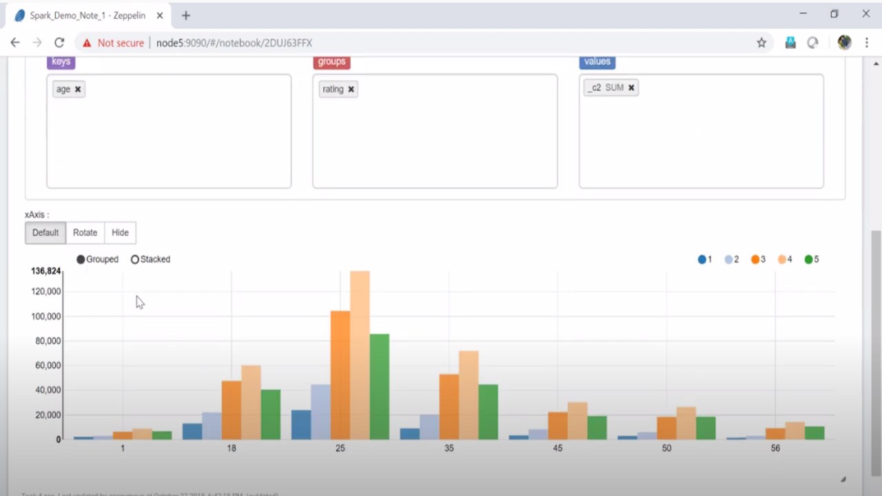This screenshot has width=882, height=496.
Task: Click the tallest bar for age 25
Action: (x=360, y=355)
